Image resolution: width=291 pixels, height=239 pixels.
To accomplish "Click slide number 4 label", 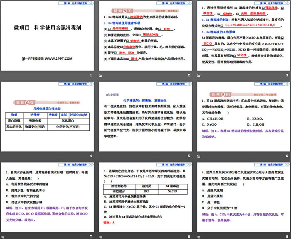I will [91, 156].
